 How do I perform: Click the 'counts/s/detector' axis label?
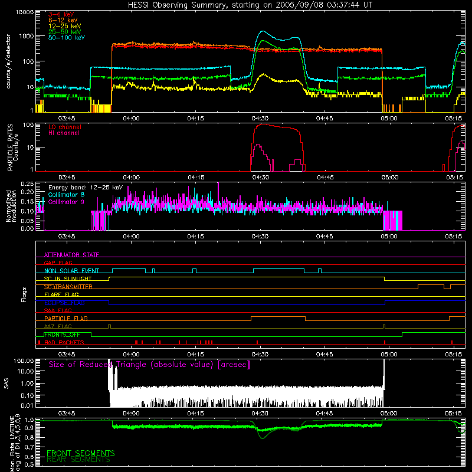[8, 61]
